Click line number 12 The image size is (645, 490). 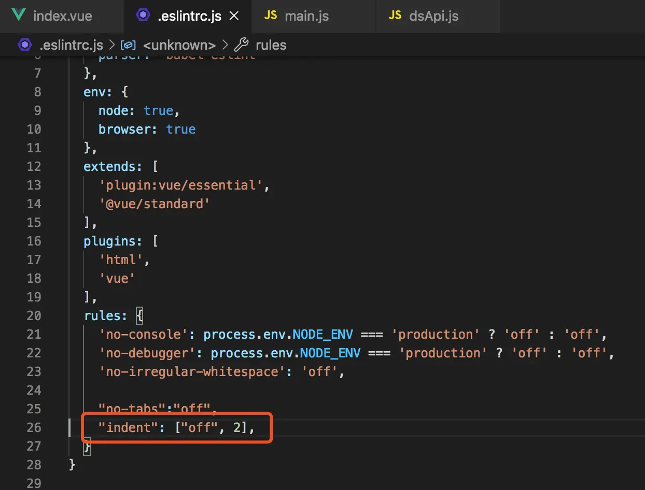pos(34,166)
